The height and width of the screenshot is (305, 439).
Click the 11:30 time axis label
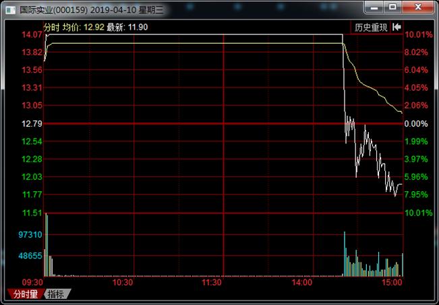tap(212, 282)
